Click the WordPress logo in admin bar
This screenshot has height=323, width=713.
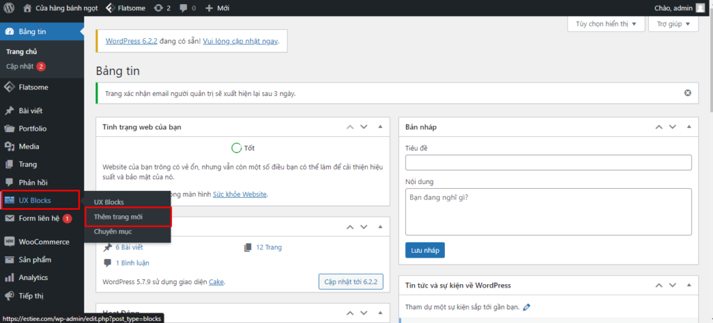(9, 8)
